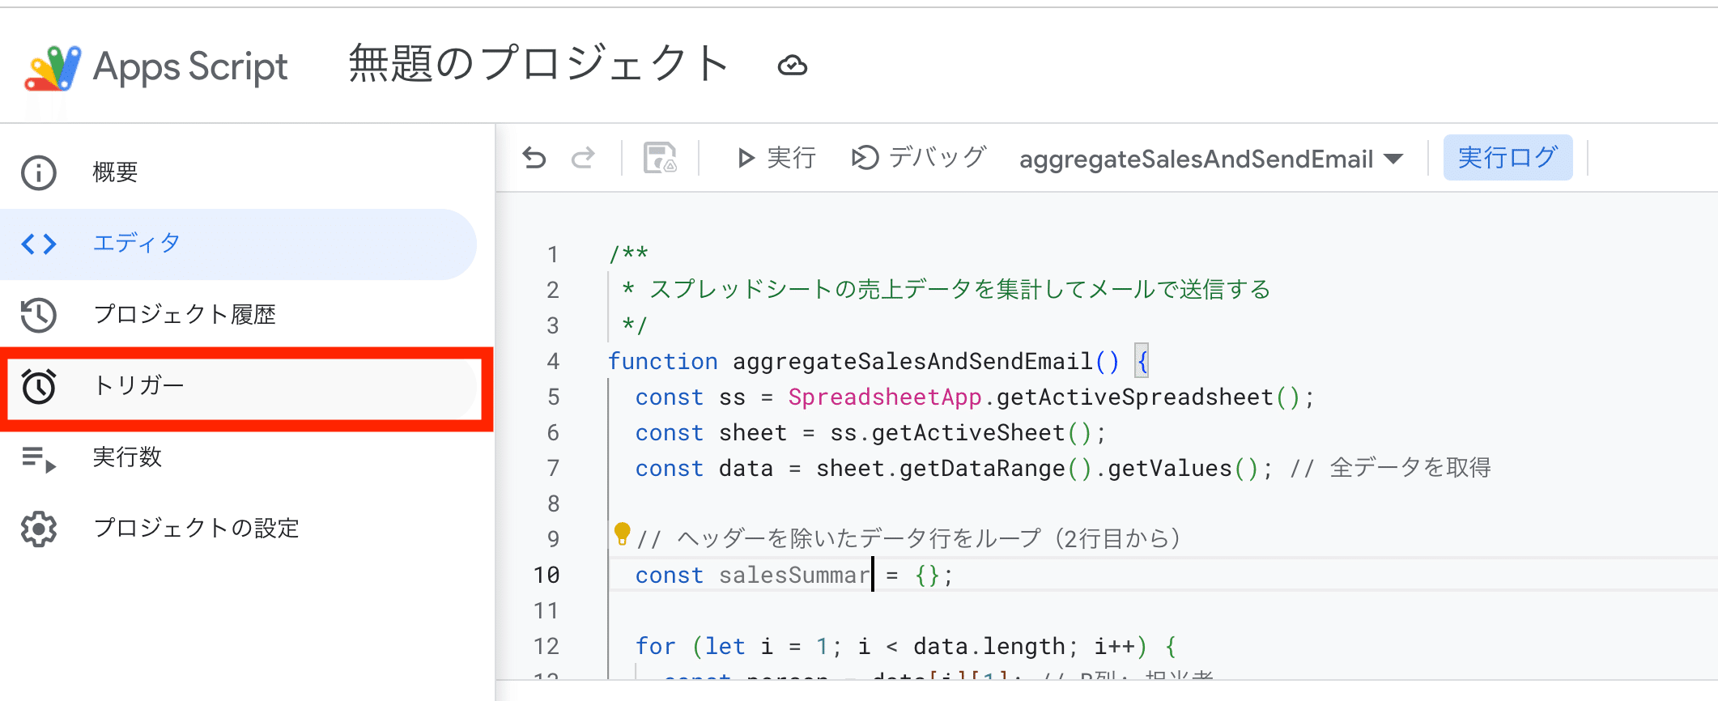Image resolution: width=1718 pixels, height=701 pixels.
Task: Click the Apps Script logo icon
Action: coord(53,68)
